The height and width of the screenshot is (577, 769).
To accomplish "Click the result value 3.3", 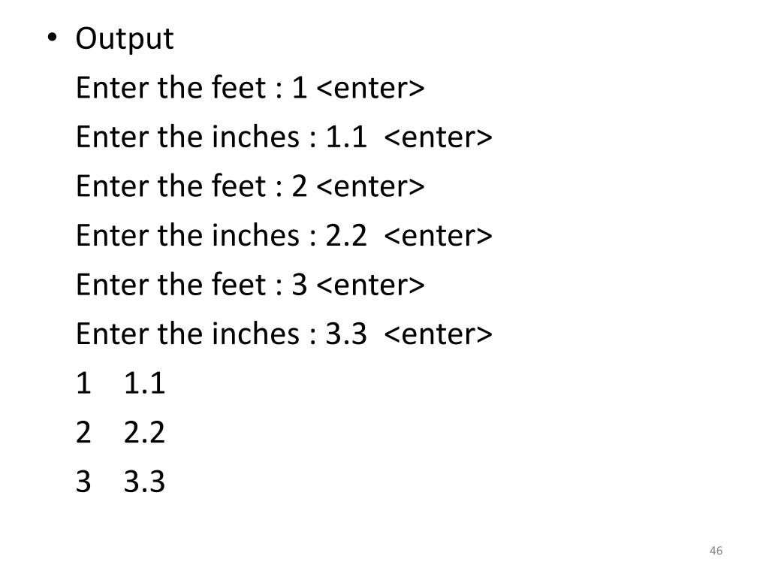I will [x=144, y=482].
